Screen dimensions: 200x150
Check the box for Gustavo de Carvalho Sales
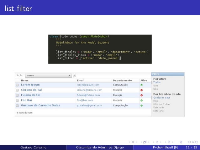coord(17,106)
